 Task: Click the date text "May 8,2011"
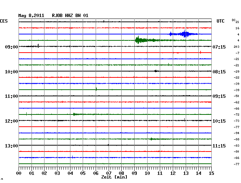pos(31,16)
